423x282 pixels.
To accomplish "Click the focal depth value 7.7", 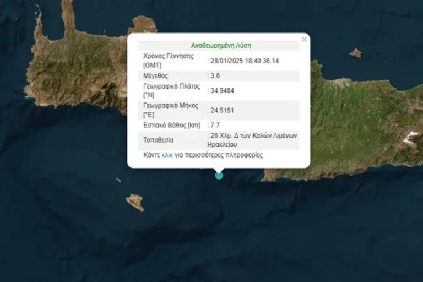I will (x=215, y=125).
